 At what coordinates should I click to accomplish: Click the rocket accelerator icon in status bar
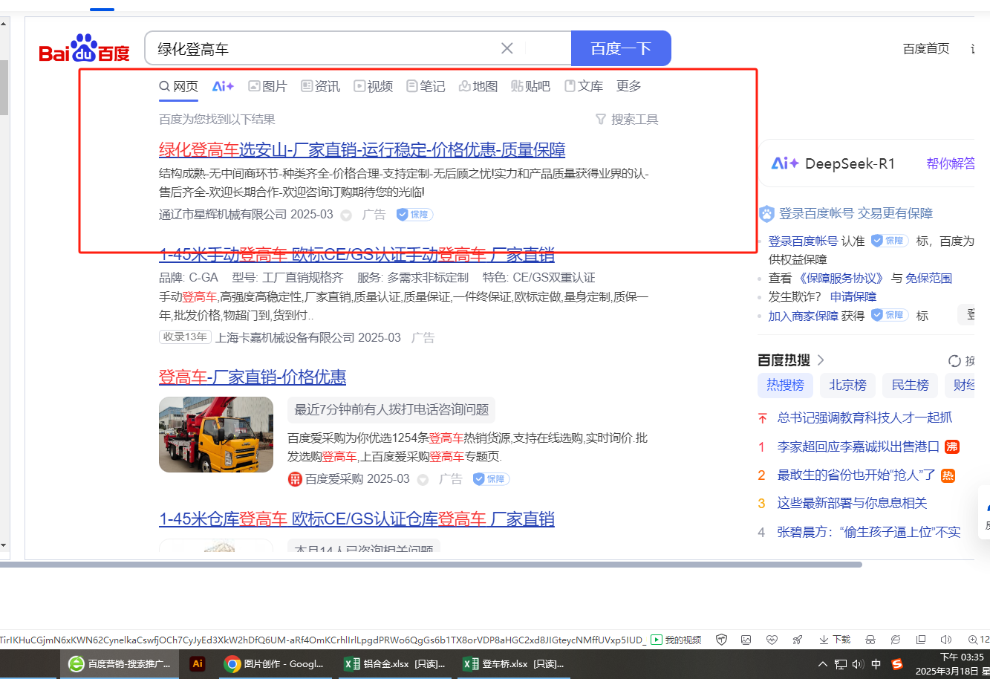pos(797,640)
